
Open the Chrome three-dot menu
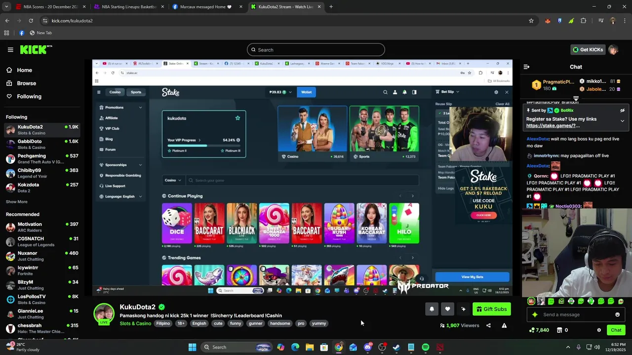pyautogui.click(x=624, y=21)
